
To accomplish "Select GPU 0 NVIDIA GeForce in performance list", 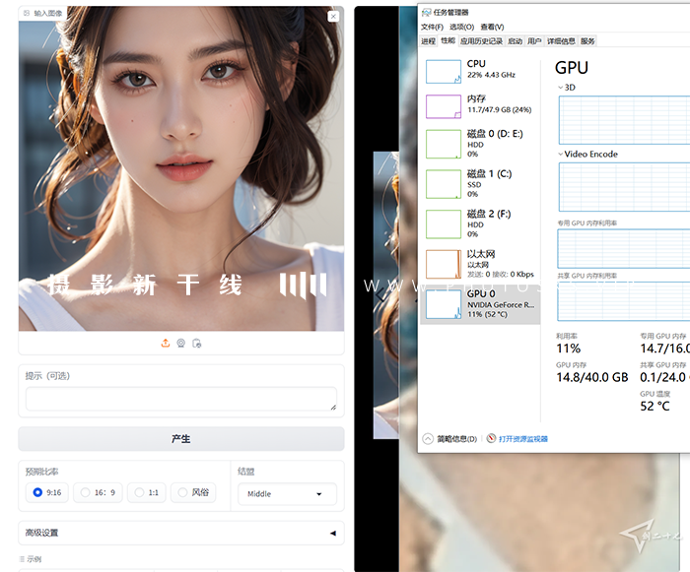I will [x=480, y=304].
